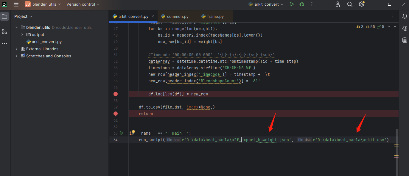Click the typo count 5 indicator

(381, 26)
